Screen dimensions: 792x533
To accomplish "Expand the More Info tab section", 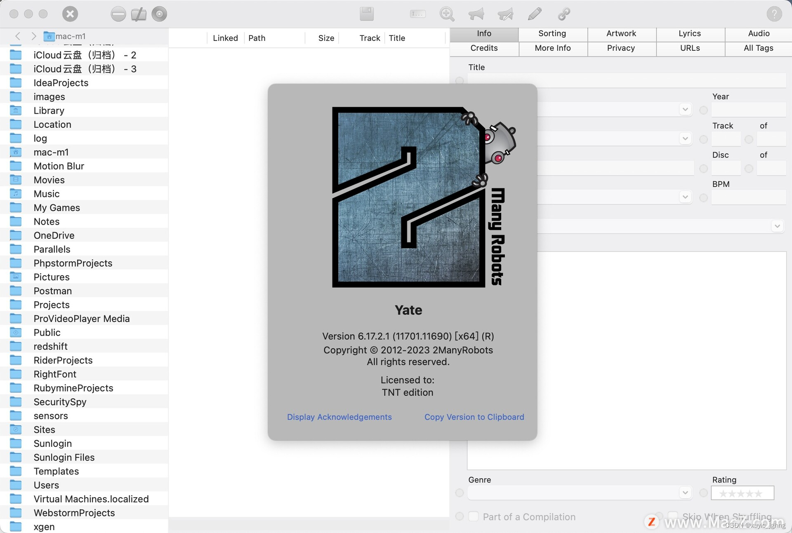I will (x=552, y=47).
